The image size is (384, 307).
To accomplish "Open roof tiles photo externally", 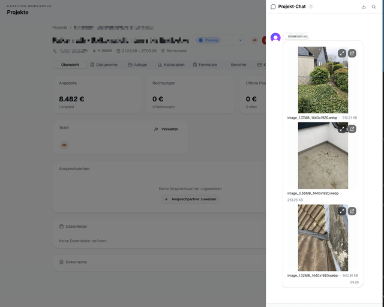I will point(352,211).
